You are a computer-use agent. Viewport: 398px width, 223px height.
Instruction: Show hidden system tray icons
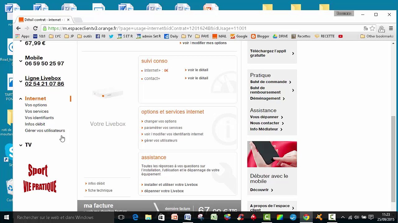[x=343, y=217]
